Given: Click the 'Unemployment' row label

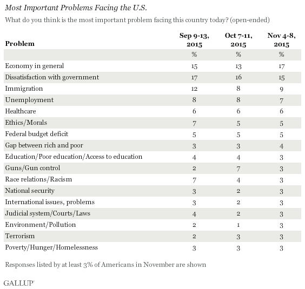Looking at the screenshot, I should (x=29, y=100).
